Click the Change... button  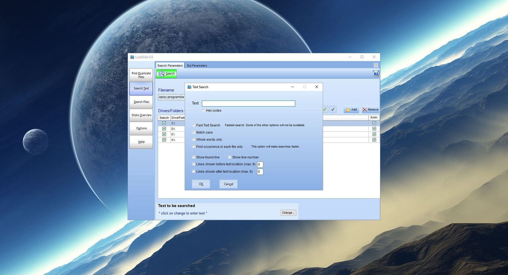tap(288, 213)
